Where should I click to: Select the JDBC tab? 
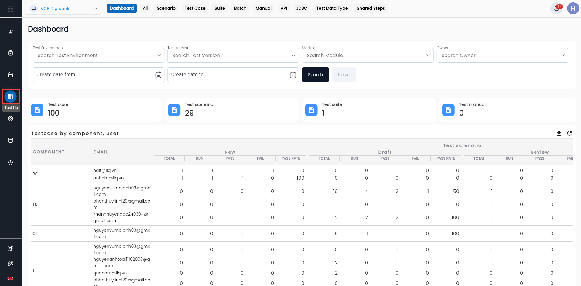pos(302,8)
